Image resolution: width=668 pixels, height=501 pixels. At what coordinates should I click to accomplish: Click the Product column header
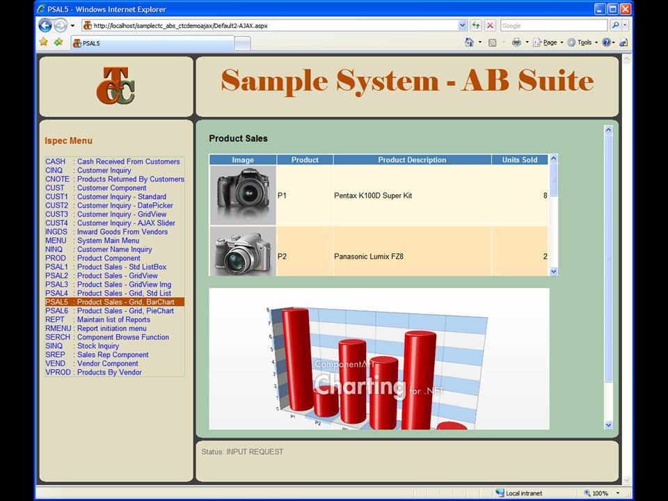pyautogui.click(x=305, y=160)
